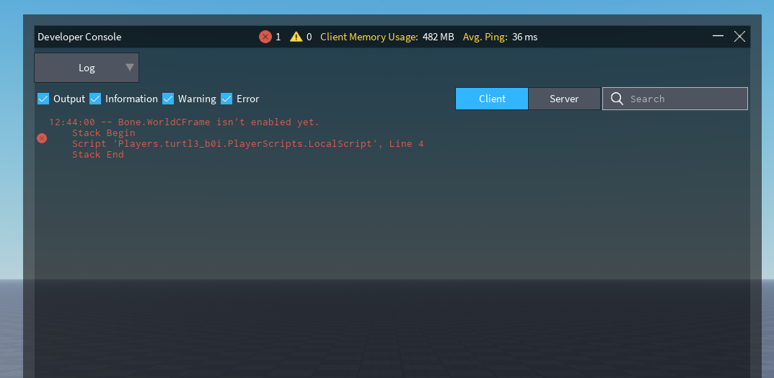
Task: Select the 'Bone.WorldCFrame isn't enabled yet' error line
Action: [184, 122]
